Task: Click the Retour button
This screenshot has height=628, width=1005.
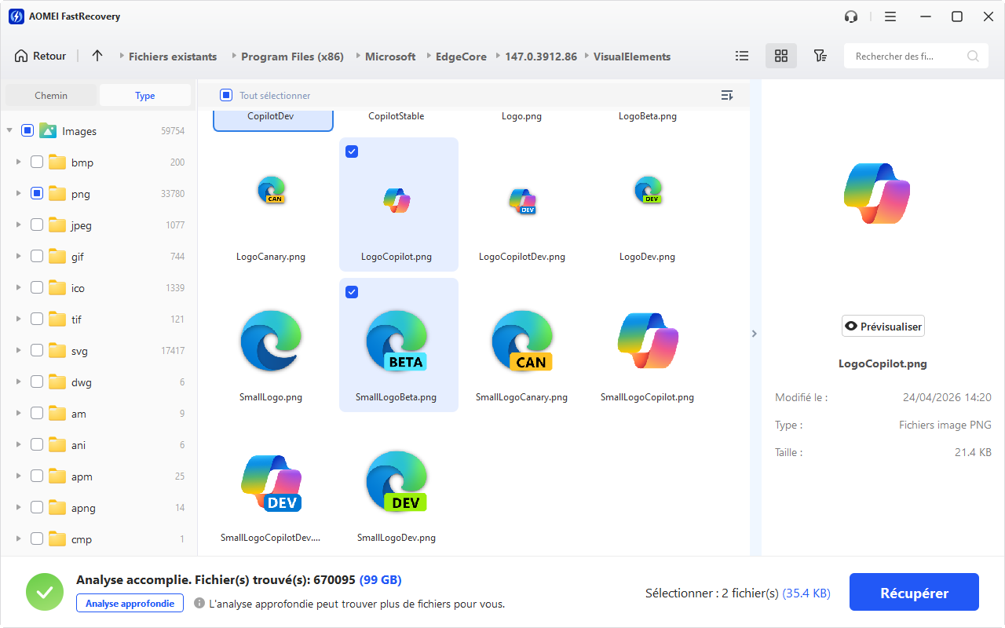Action: click(x=40, y=57)
